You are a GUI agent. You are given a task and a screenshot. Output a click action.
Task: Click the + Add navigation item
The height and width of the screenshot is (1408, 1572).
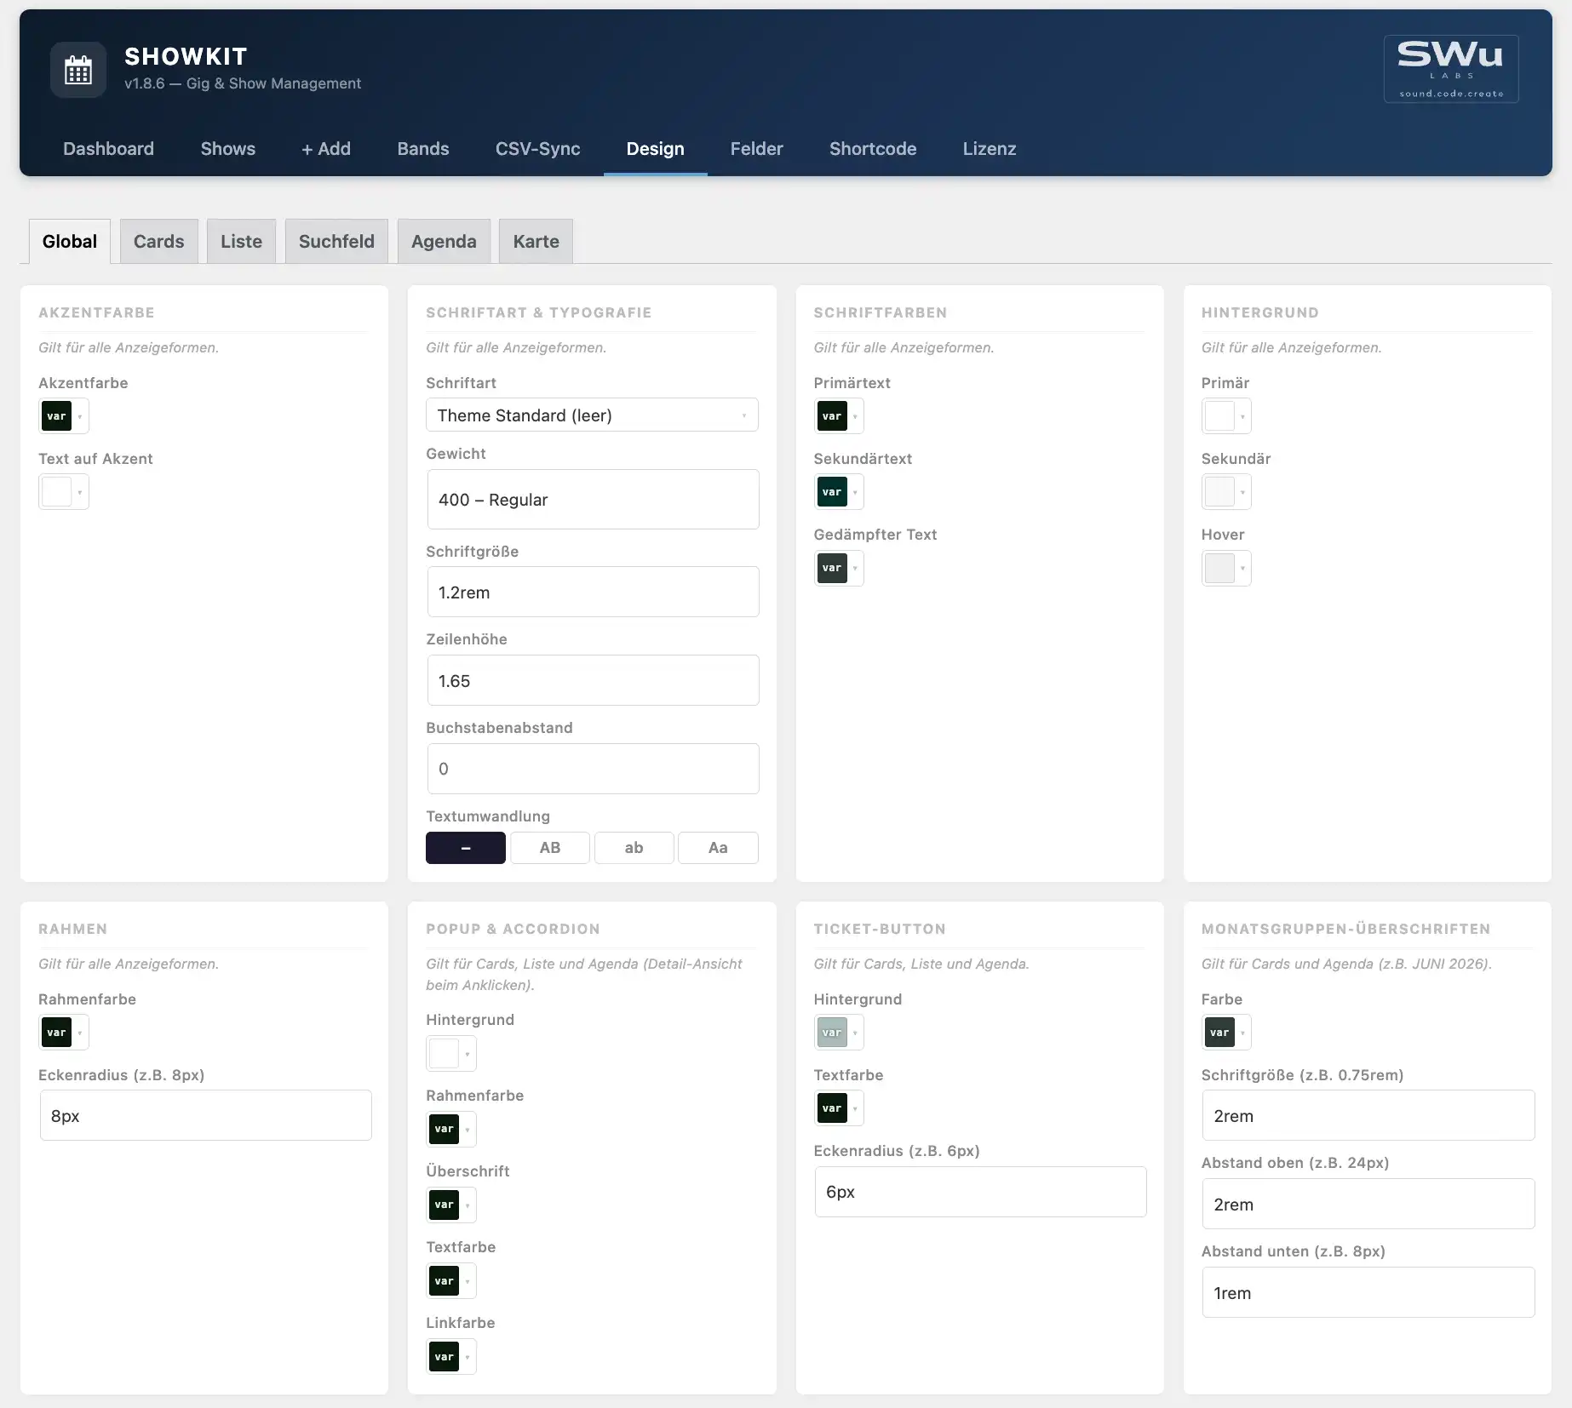(326, 148)
